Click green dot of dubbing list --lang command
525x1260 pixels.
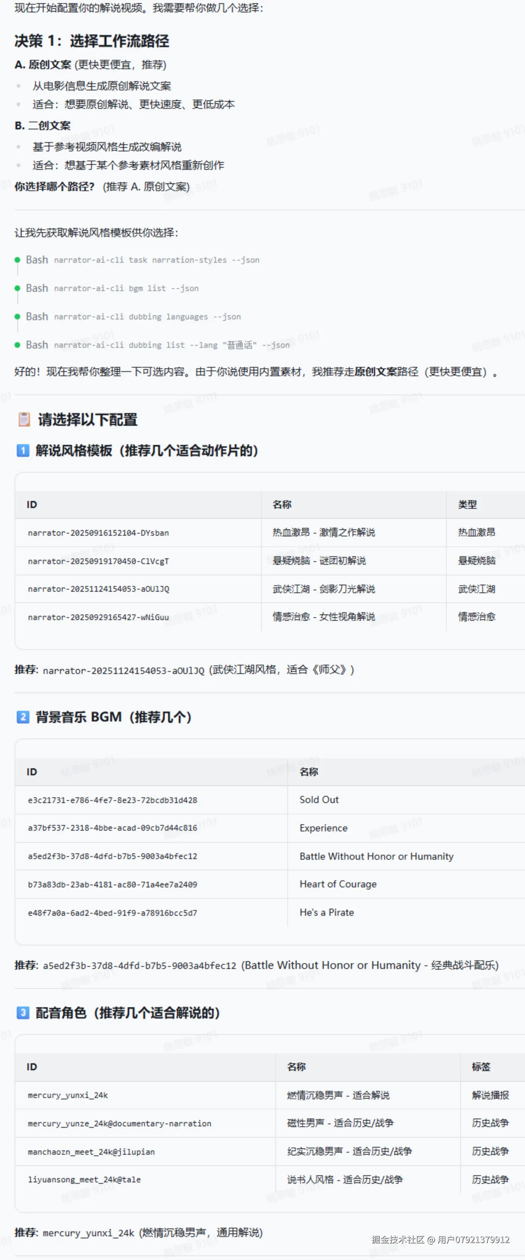(18, 345)
